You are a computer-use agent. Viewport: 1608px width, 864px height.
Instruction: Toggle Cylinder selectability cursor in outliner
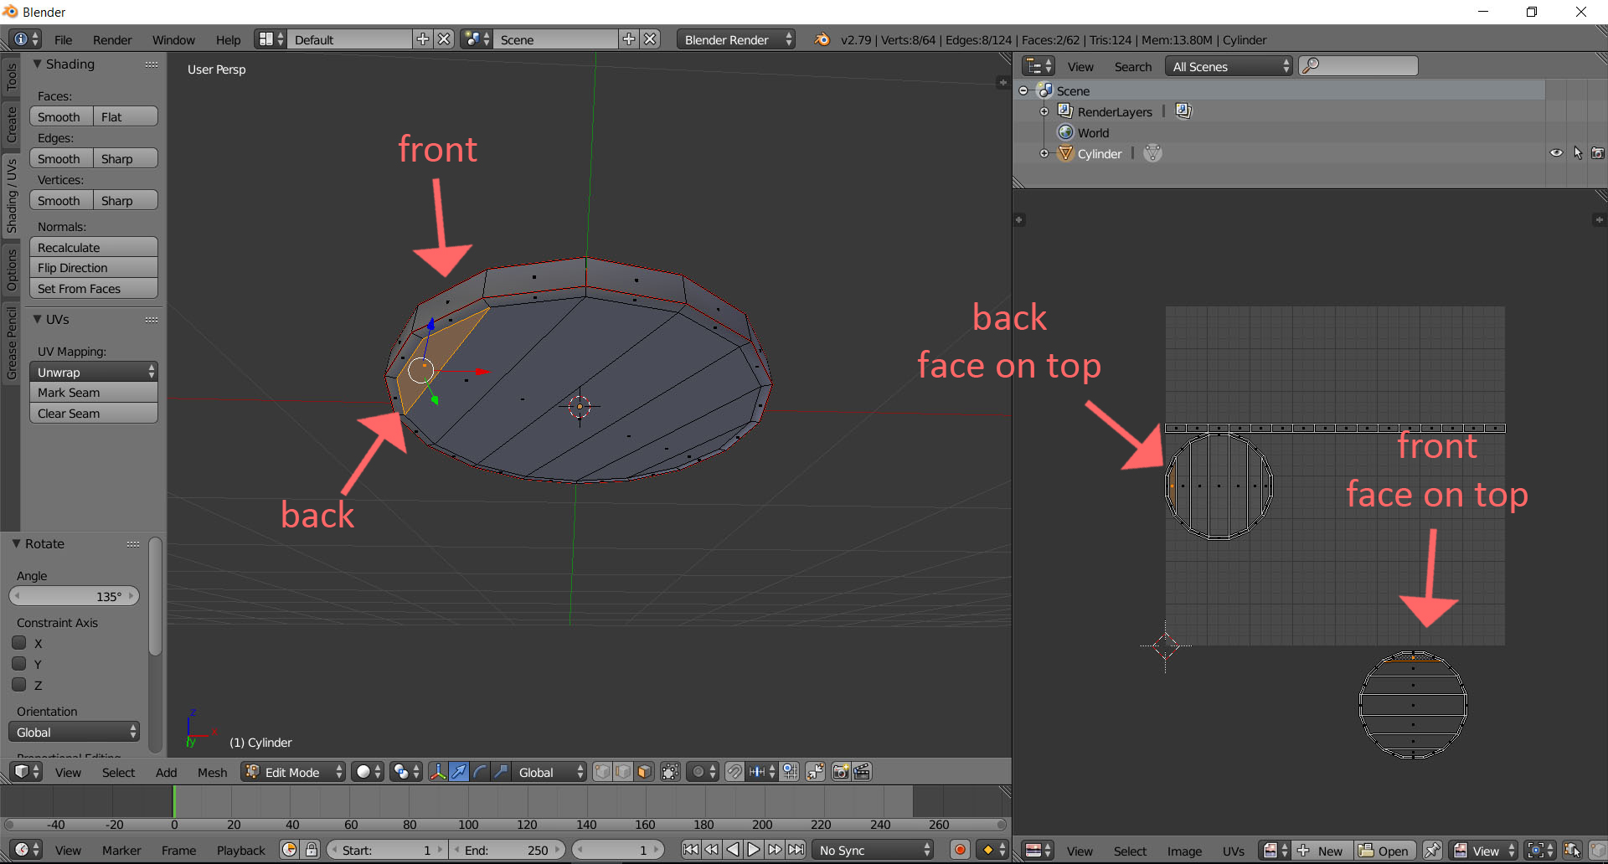pos(1578,153)
